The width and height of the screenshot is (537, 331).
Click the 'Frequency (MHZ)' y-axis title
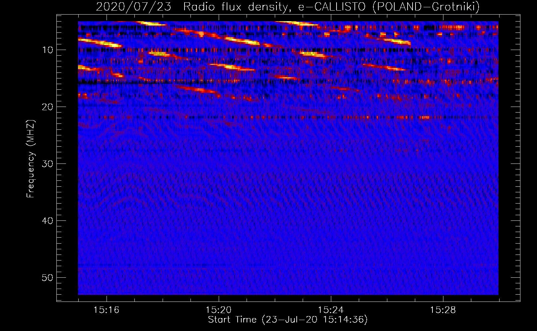pos(31,159)
